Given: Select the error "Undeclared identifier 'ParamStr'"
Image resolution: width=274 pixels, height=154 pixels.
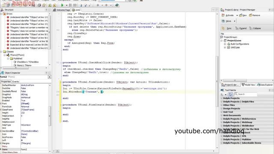Looking at the screenshot, I should [29, 41].
